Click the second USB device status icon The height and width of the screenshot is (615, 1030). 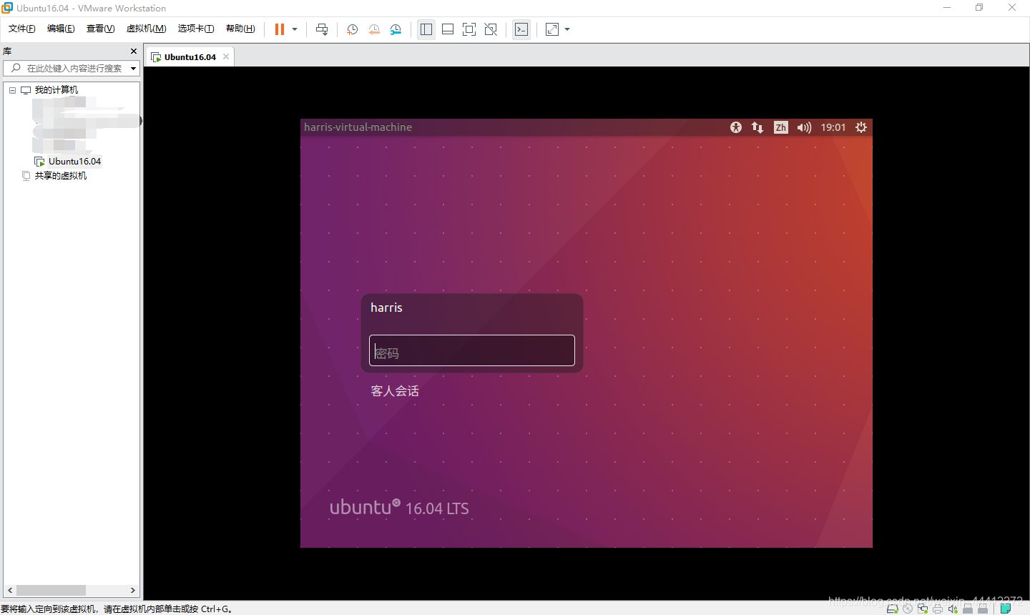(983, 609)
